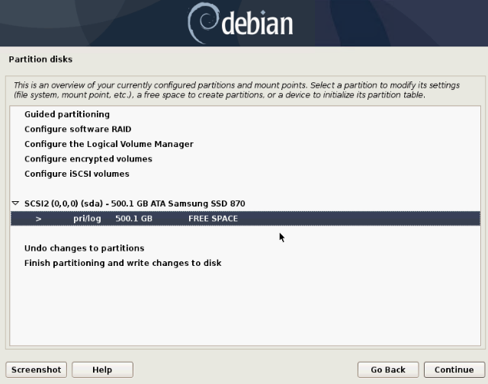Click the Debian swirl logo
Screen dimensions: 488x384
tap(202, 23)
